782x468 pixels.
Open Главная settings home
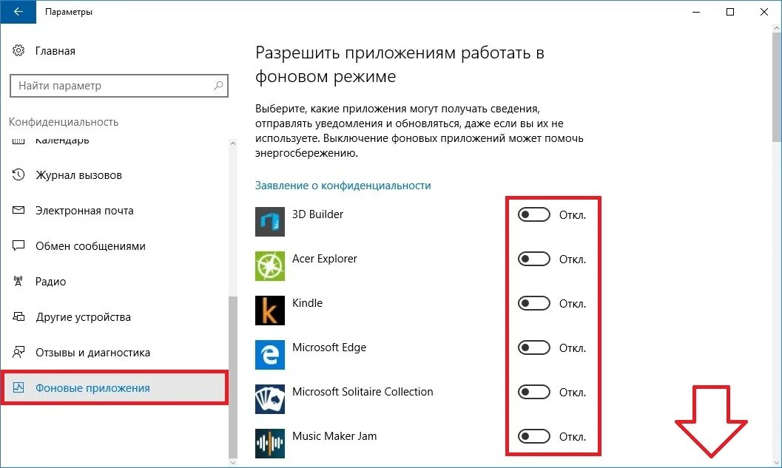tap(55, 51)
